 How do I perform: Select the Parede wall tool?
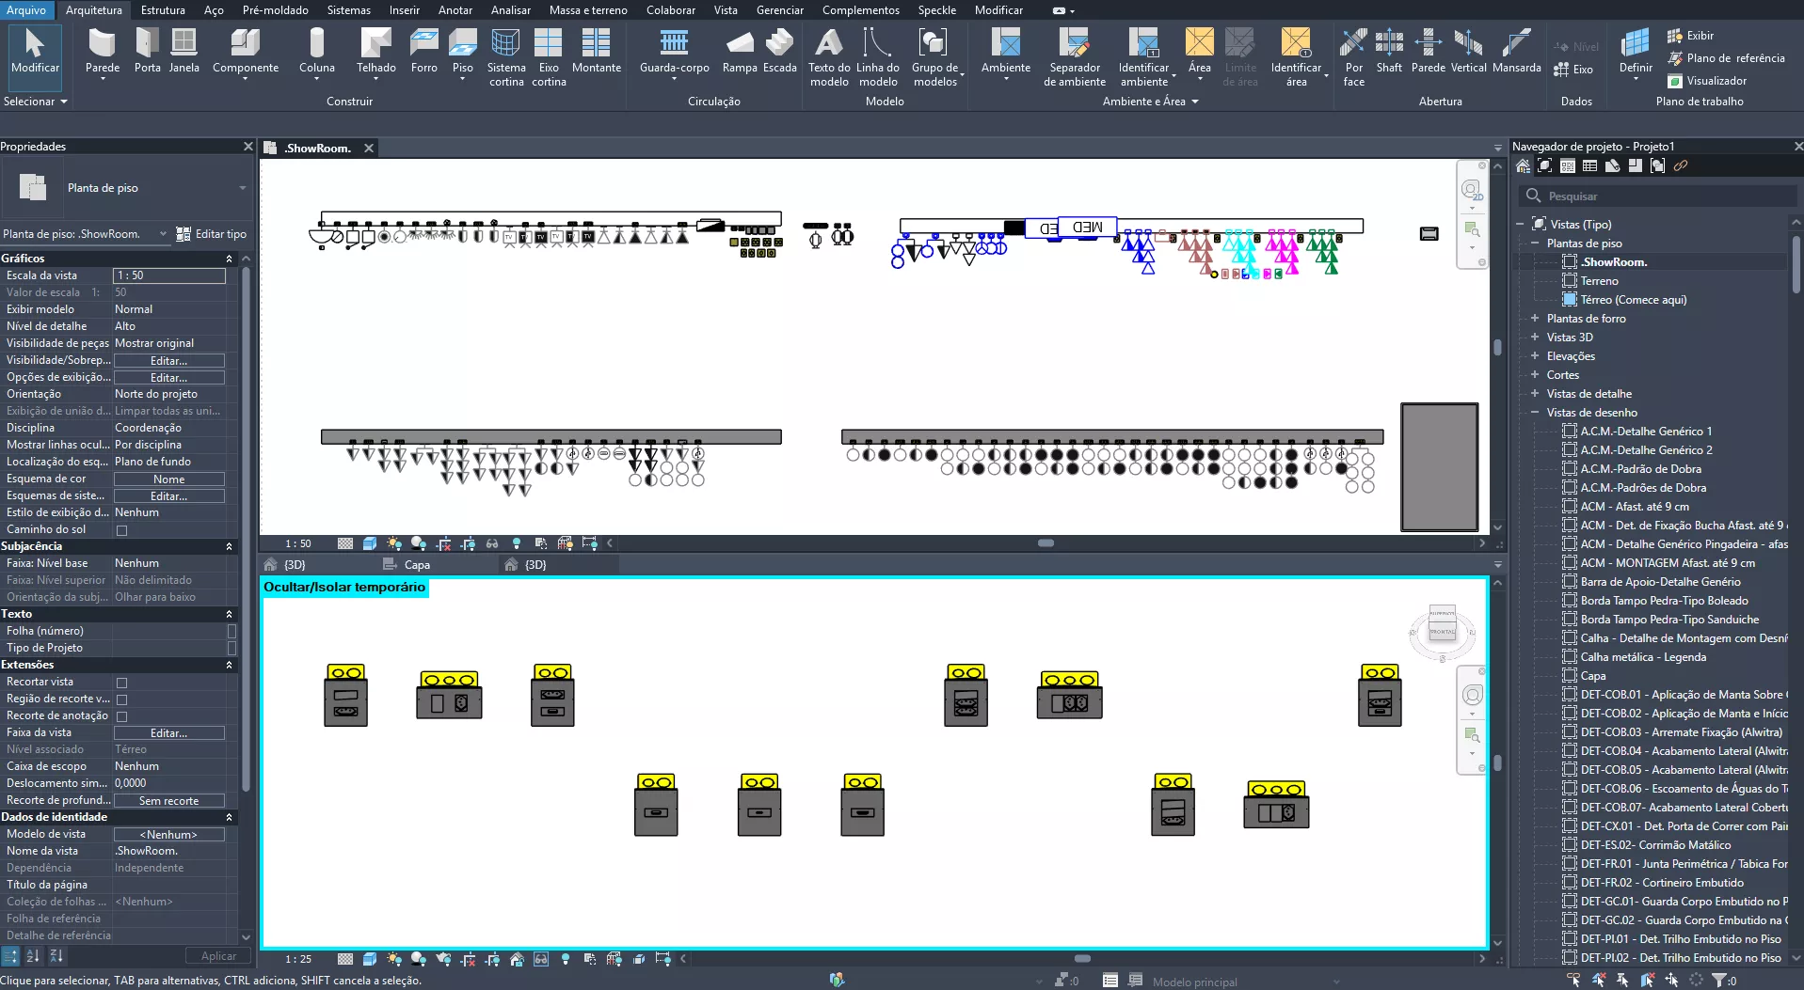tap(102, 51)
